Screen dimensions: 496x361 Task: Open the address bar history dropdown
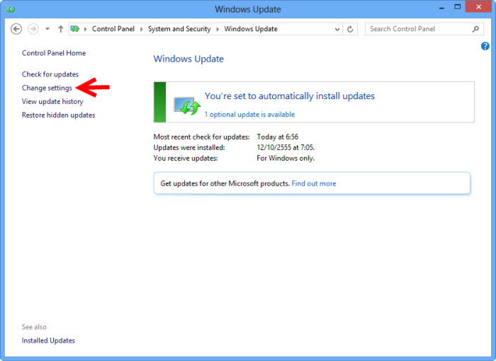[x=337, y=29]
